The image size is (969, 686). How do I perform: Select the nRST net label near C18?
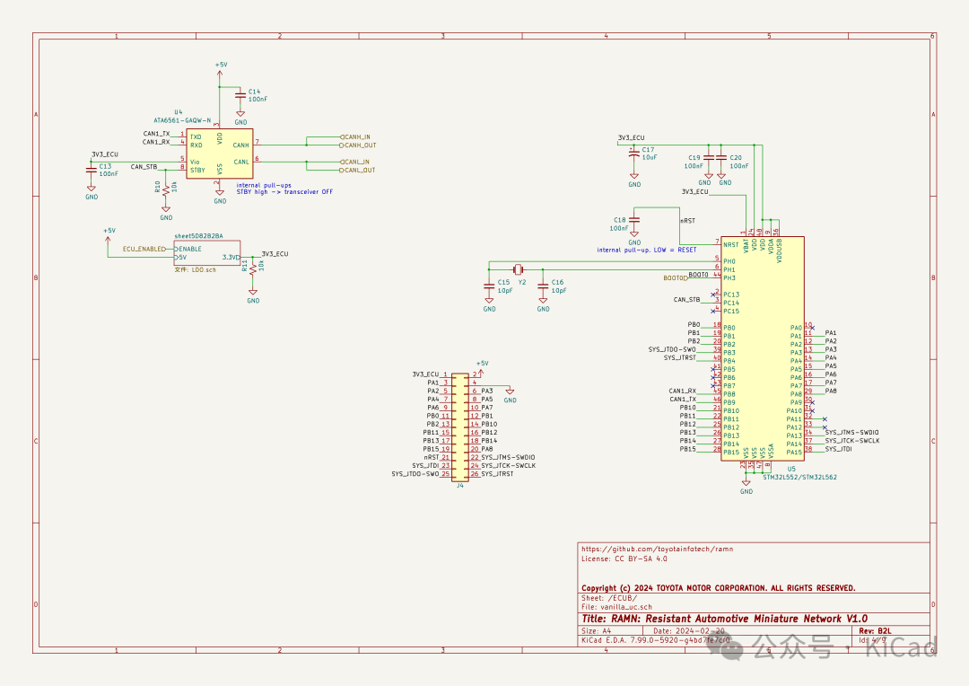tap(688, 221)
